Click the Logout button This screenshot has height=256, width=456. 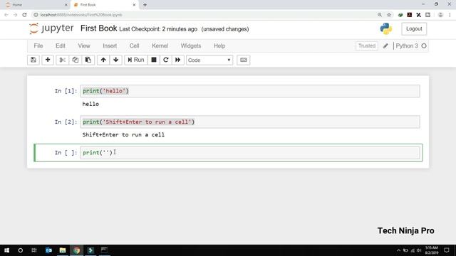[x=414, y=28]
